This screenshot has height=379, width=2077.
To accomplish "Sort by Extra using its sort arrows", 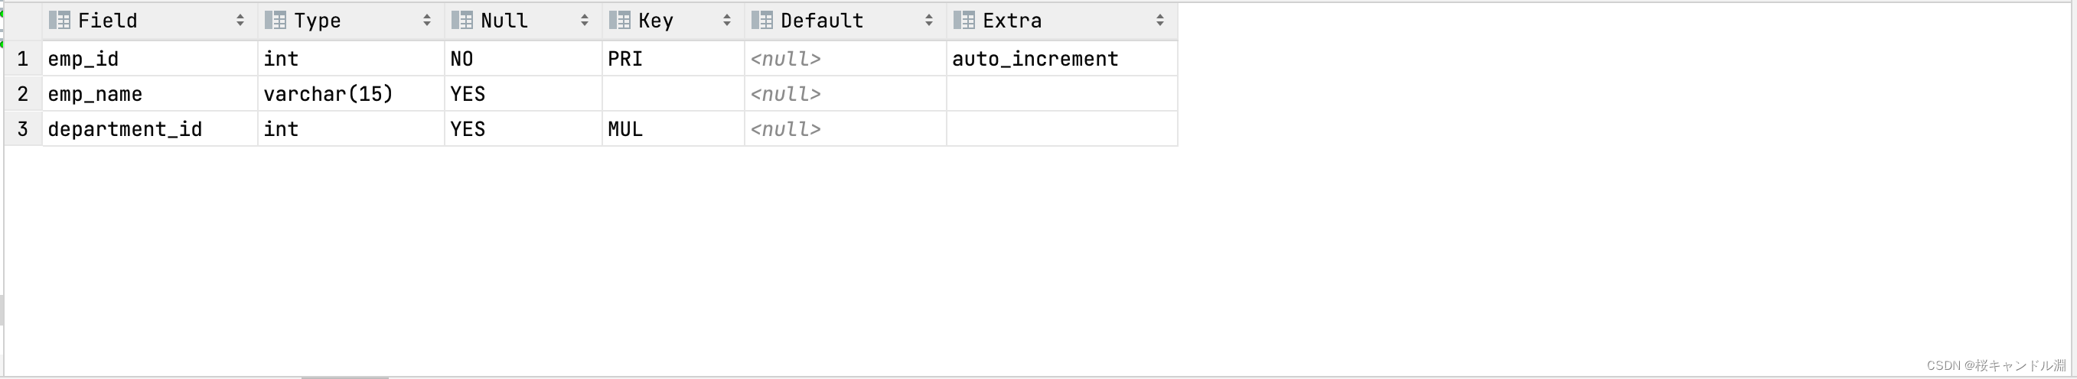I will pyautogui.click(x=1159, y=20).
